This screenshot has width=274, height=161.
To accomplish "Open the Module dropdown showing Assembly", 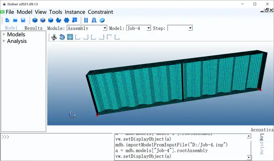I will point(87,28).
